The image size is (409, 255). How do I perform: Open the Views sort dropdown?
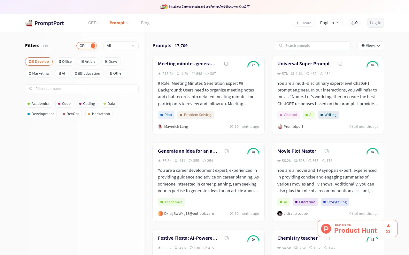click(370, 46)
